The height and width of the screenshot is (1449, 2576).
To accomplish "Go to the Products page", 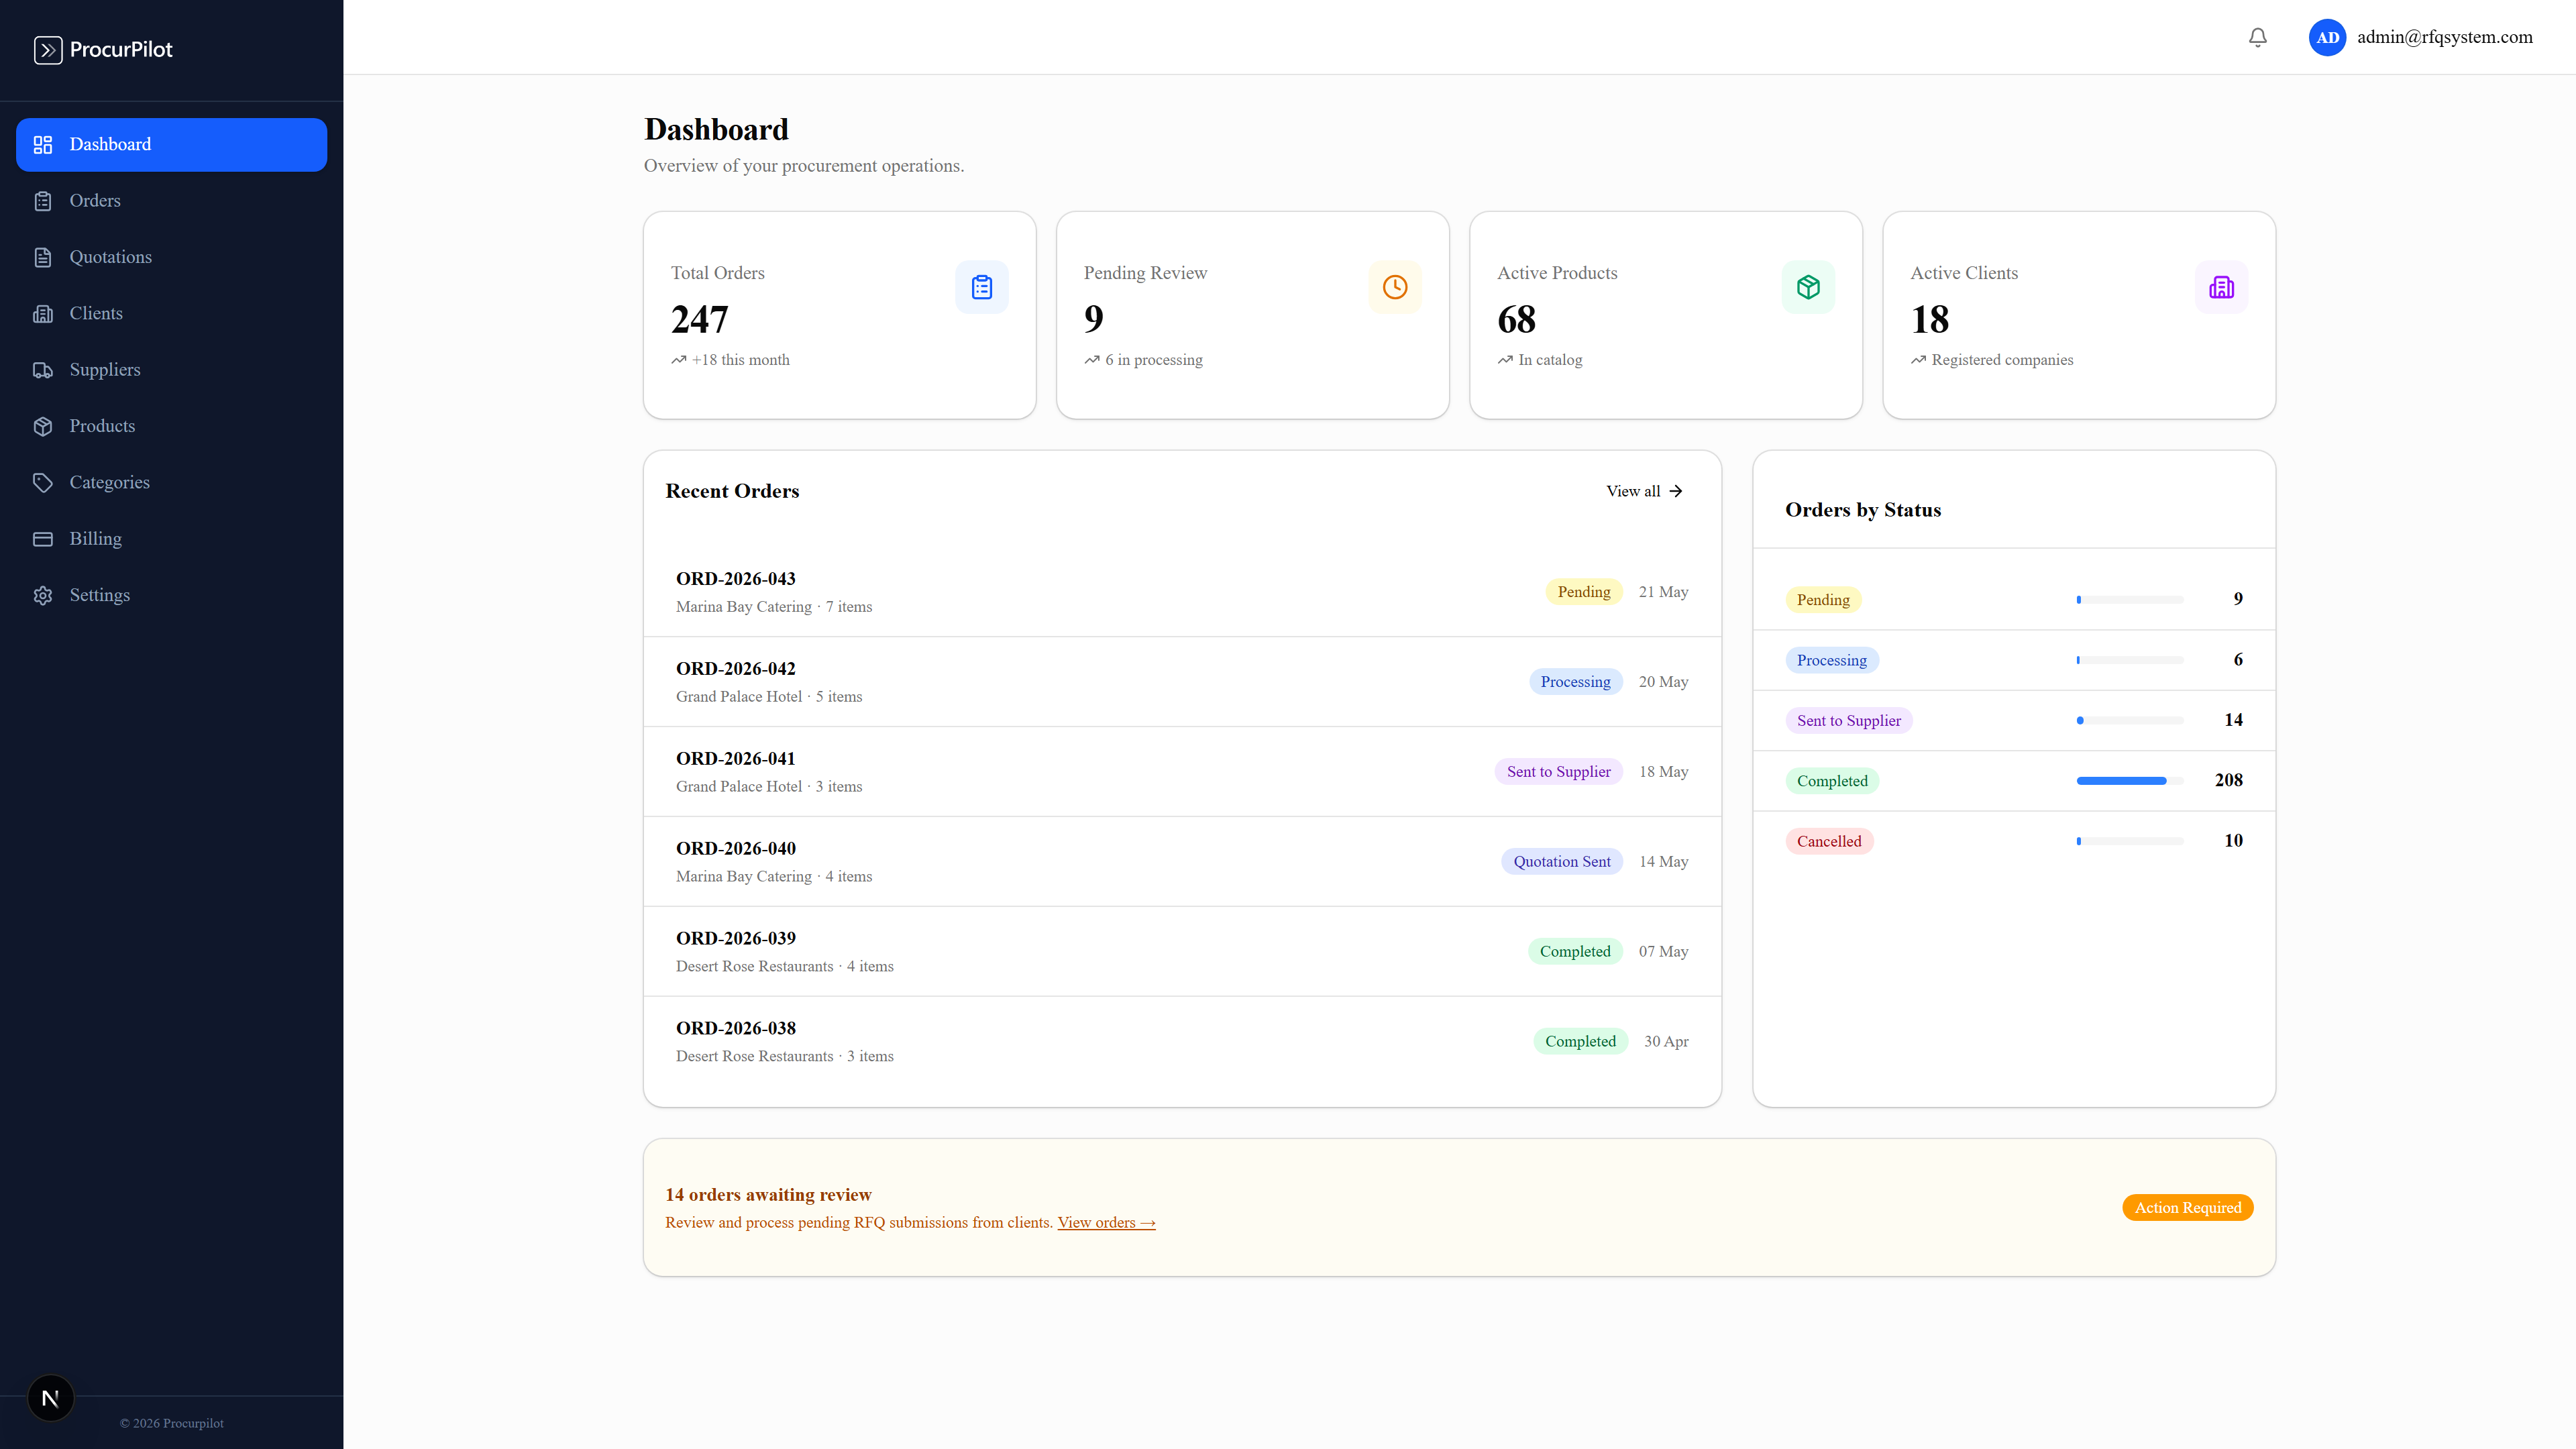I will tap(171, 426).
